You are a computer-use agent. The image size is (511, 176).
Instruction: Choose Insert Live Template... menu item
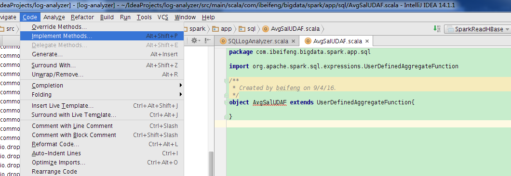102,106
